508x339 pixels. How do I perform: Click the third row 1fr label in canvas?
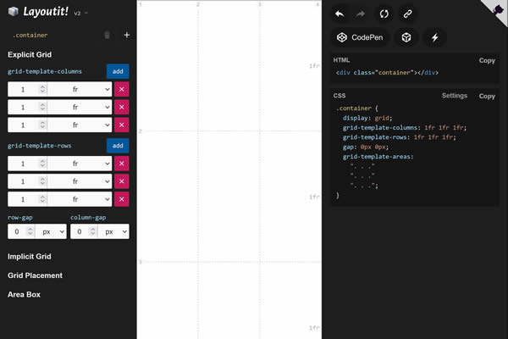point(314,328)
